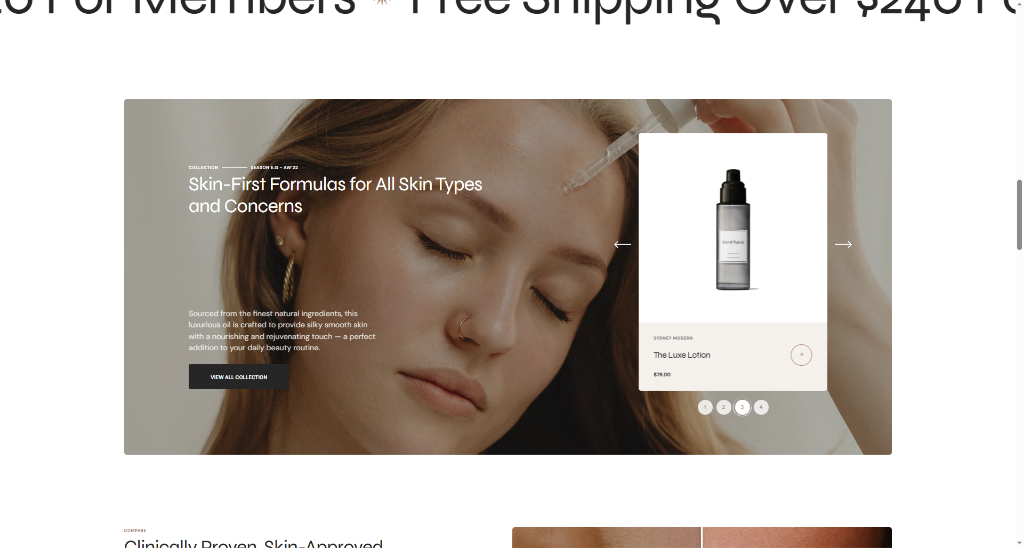Click the previous slide left arrow
1023x548 pixels.
point(622,245)
